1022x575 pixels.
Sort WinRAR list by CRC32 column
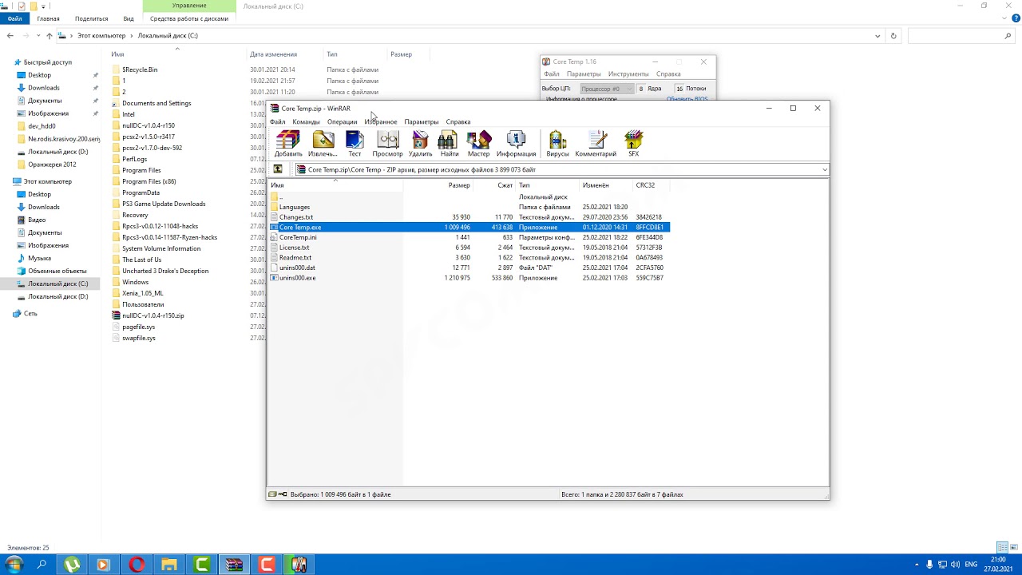(x=652, y=185)
